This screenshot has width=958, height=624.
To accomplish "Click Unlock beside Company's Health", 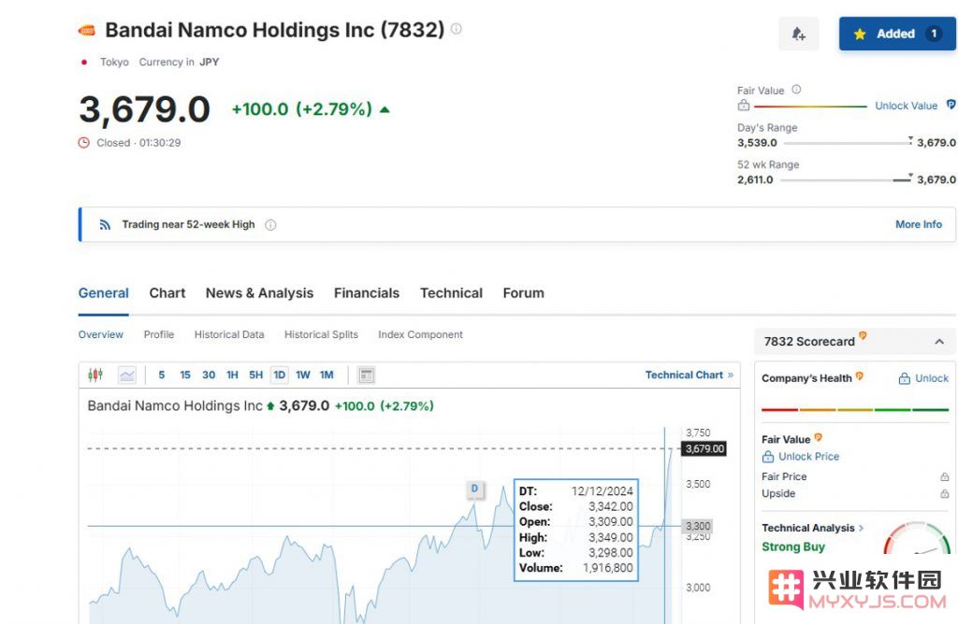I will tap(932, 379).
